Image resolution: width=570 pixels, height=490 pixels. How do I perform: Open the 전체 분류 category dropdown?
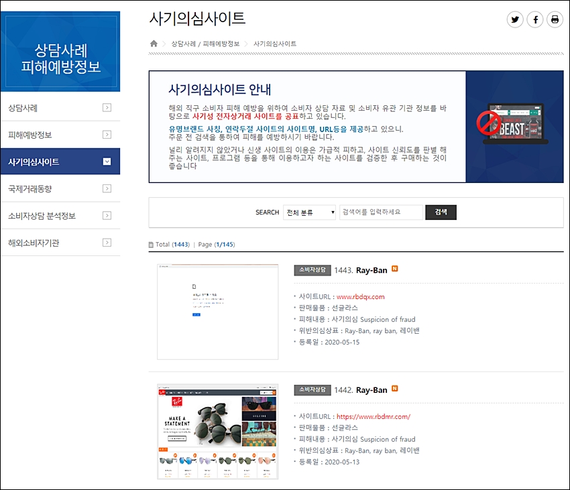[309, 212]
